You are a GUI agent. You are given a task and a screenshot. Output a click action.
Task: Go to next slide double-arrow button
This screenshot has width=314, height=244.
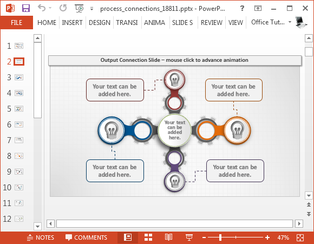309,214
